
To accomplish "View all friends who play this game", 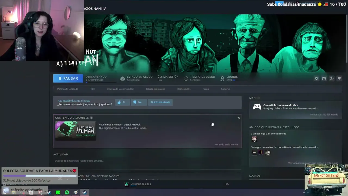I will [x=313, y=163].
